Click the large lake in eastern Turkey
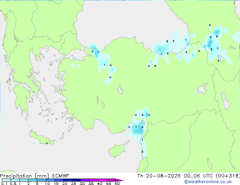Viewport: 240px width, 185px height. point(203,88)
